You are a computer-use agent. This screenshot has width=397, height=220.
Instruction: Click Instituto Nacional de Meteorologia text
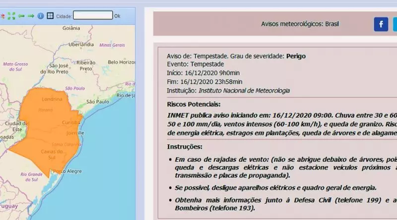click(x=244, y=91)
